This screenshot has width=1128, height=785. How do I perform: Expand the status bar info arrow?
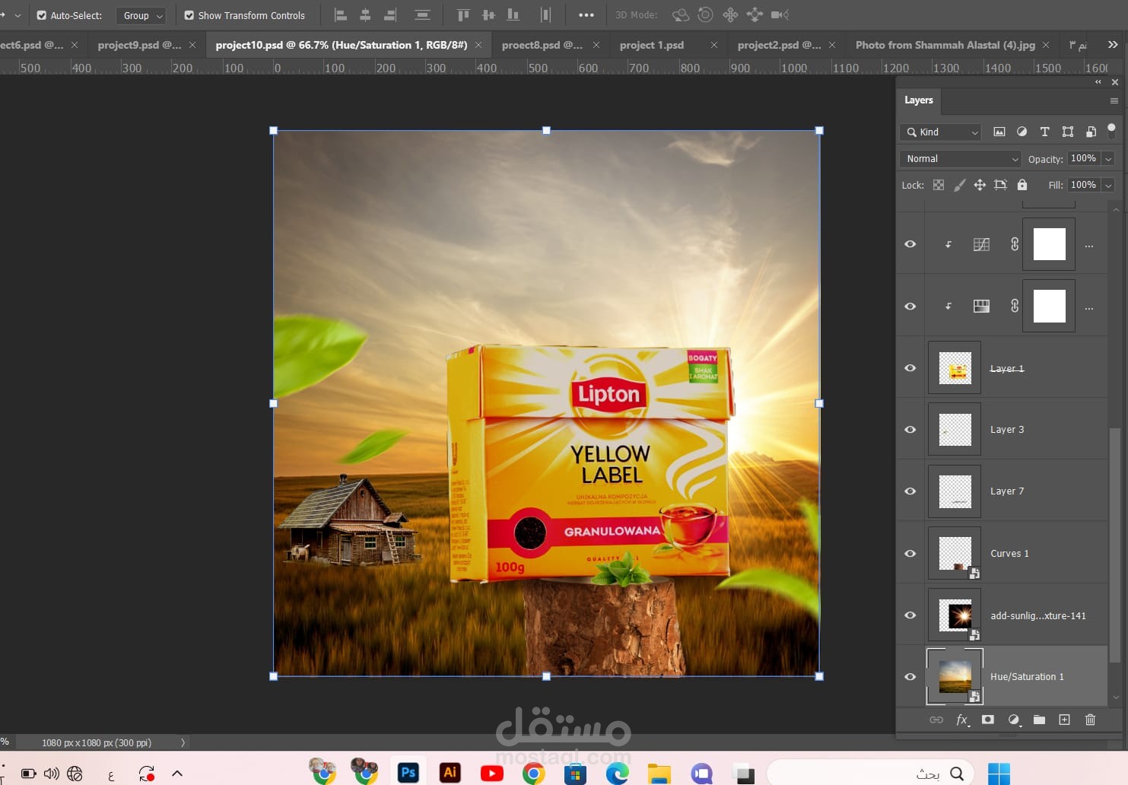(x=183, y=742)
